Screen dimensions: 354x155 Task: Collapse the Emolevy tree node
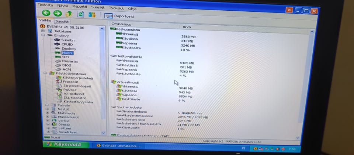coord(43,35)
